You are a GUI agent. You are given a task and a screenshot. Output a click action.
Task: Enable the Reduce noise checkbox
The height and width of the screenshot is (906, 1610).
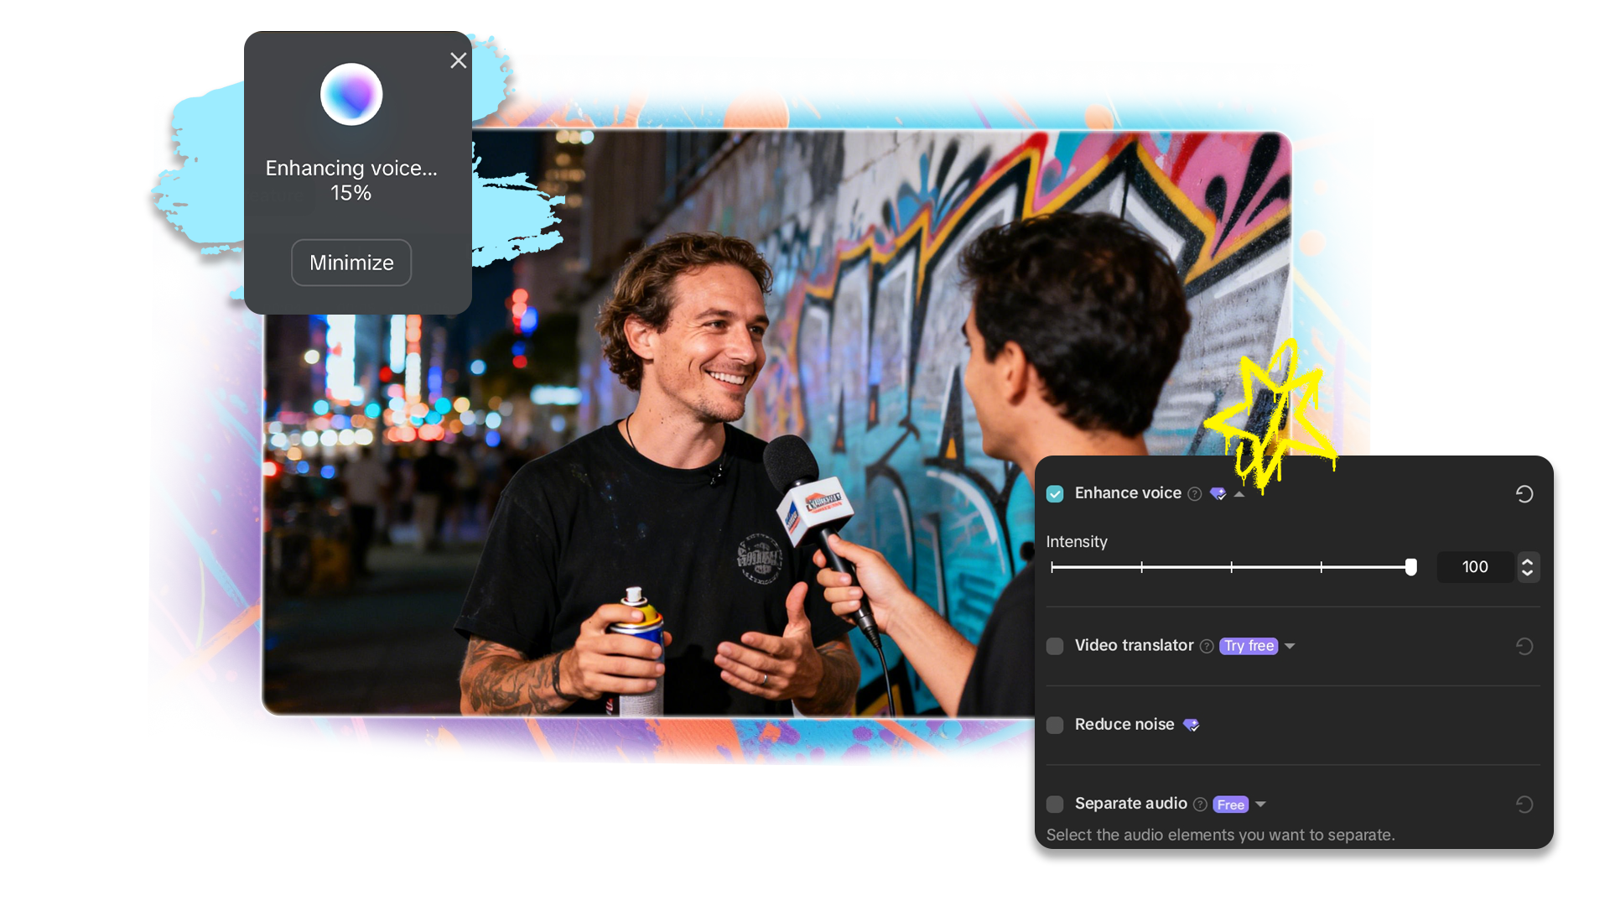[x=1054, y=725]
